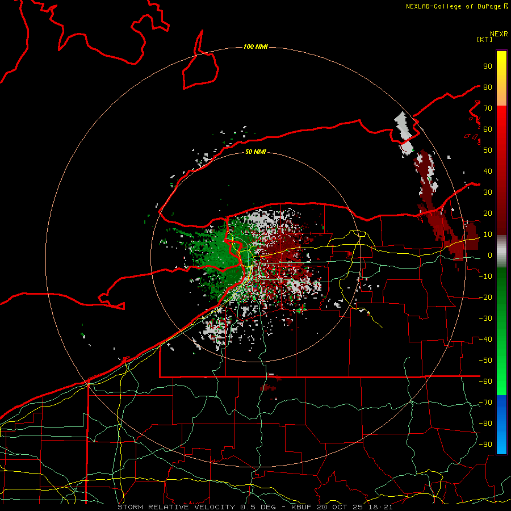Click the -20 value on velocity scale

[485, 298]
